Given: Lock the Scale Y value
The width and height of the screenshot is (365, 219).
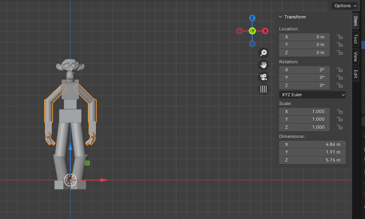Looking at the screenshot, I should pos(340,119).
